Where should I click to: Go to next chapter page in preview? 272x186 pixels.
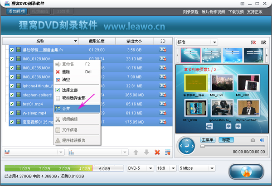pos(238,126)
